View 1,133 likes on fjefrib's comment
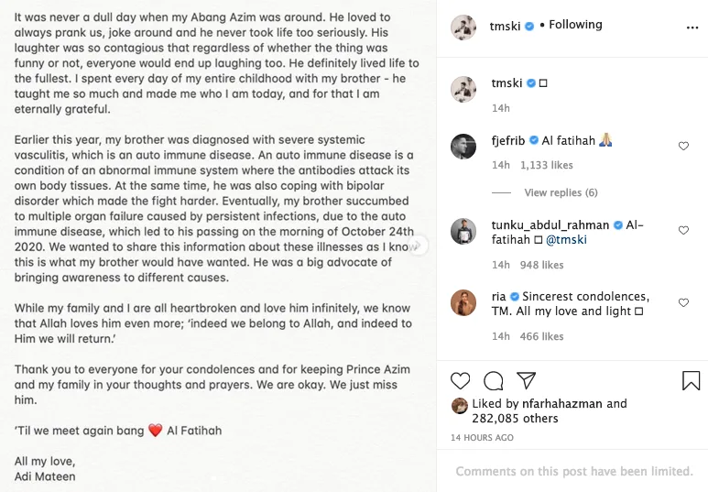708x492 pixels. (x=546, y=165)
